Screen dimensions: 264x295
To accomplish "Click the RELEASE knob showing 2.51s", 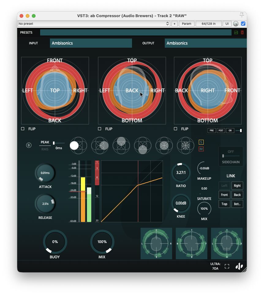I will tap(45, 204).
